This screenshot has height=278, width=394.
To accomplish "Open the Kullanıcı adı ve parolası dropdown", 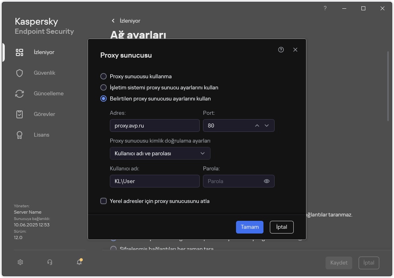I will pyautogui.click(x=160, y=153).
